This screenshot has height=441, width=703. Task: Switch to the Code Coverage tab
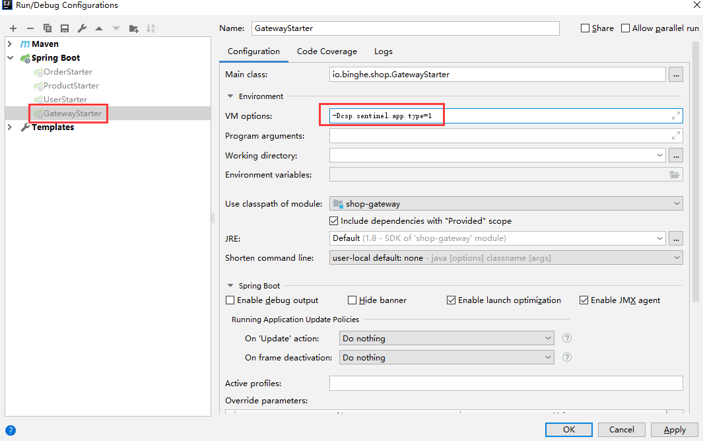click(x=327, y=51)
